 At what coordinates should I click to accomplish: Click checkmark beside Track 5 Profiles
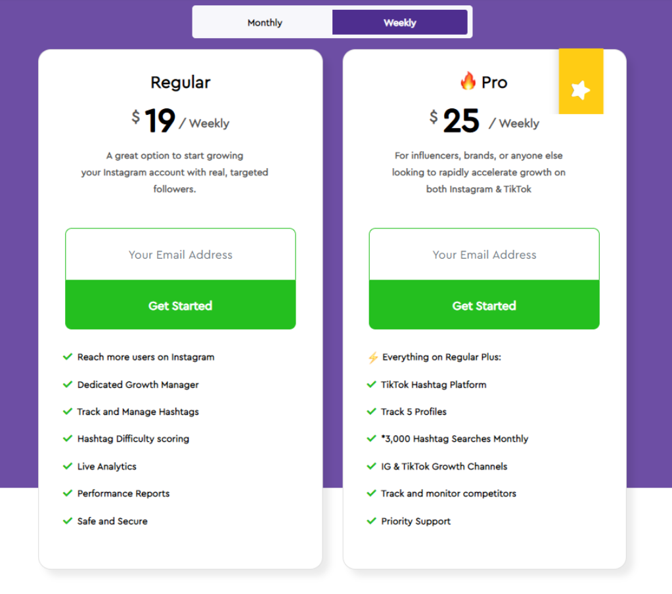coord(372,412)
